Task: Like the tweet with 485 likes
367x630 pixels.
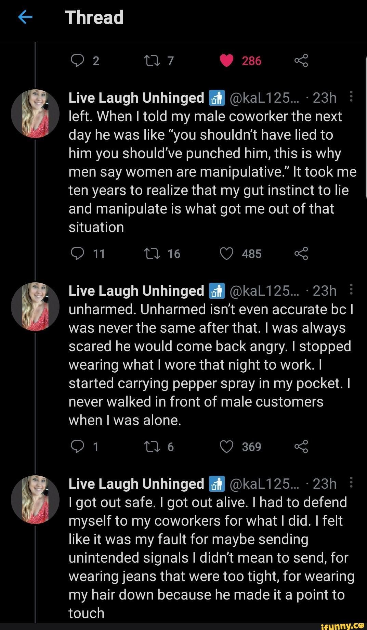Action: pos(226,254)
